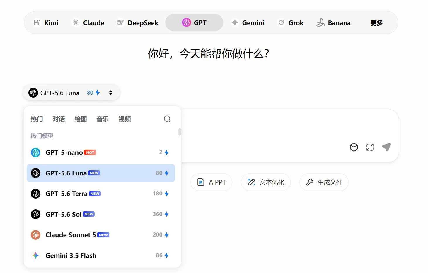Viewport: 428px width, 273px height.
Task: Click the 180 credit cost for Terra
Action: point(161,194)
